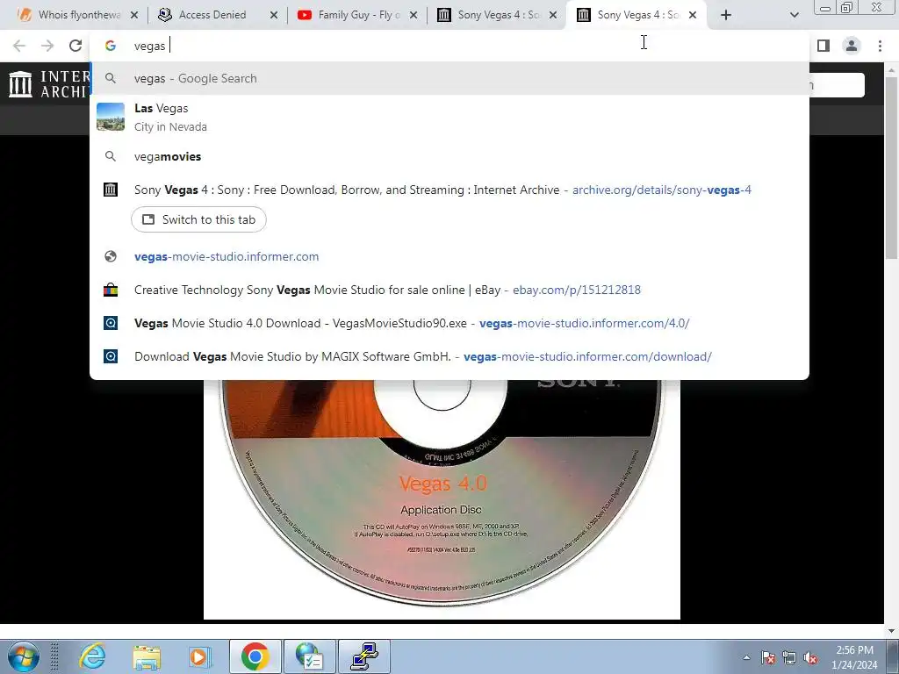Go forward using the forward arrow
Image resolution: width=899 pixels, height=674 pixels.
(47, 46)
